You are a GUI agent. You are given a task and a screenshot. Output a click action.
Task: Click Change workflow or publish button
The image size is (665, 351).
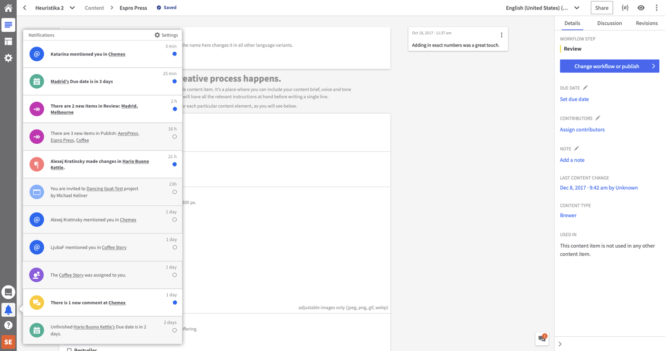point(609,66)
